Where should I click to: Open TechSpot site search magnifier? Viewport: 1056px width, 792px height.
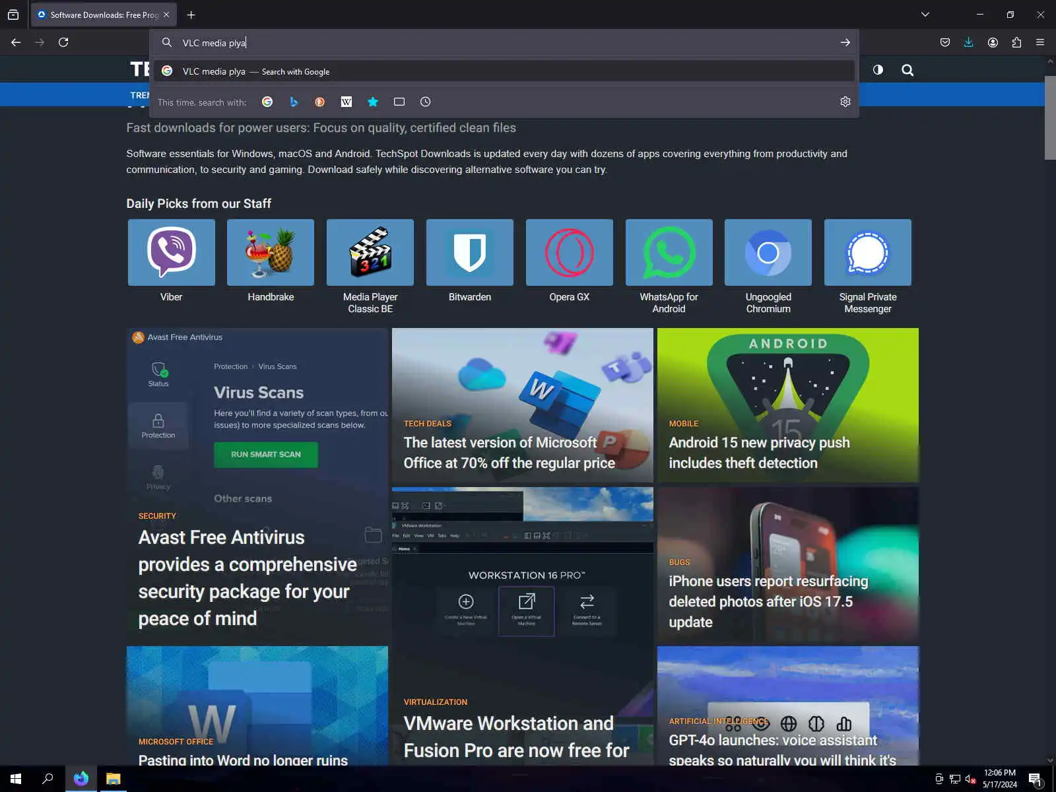tap(907, 70)
